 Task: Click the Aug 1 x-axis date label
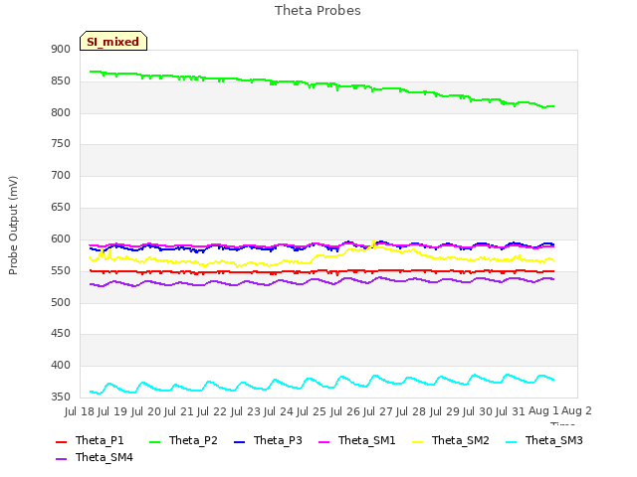(x=543, y=410)
